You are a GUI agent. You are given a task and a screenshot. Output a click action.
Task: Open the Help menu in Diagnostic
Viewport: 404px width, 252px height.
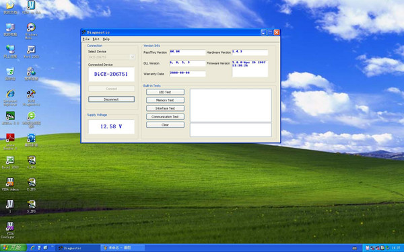coord(106,39)
